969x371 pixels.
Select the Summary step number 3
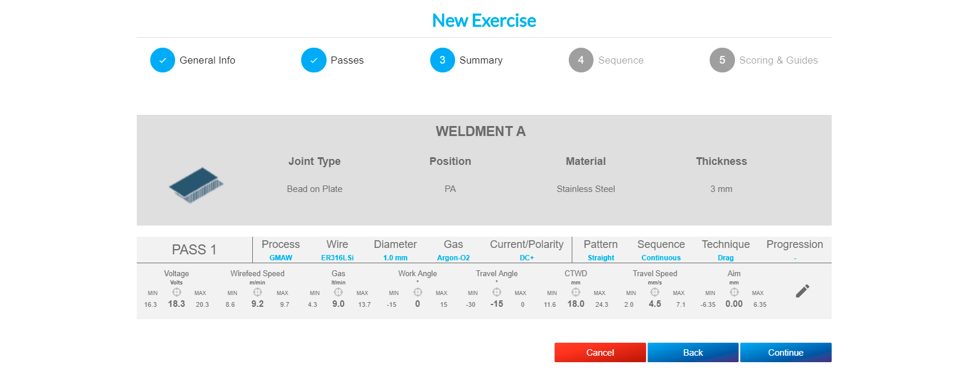443,60
